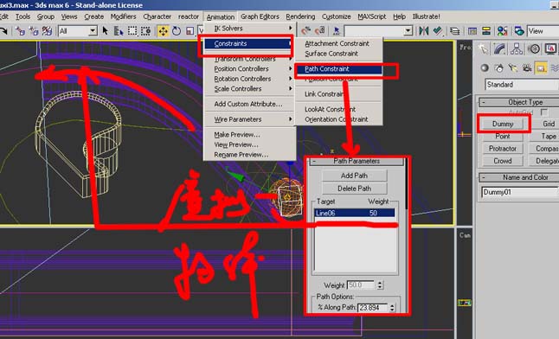
Task: Switch to the Create command panel tab
Action: [483, 48]
